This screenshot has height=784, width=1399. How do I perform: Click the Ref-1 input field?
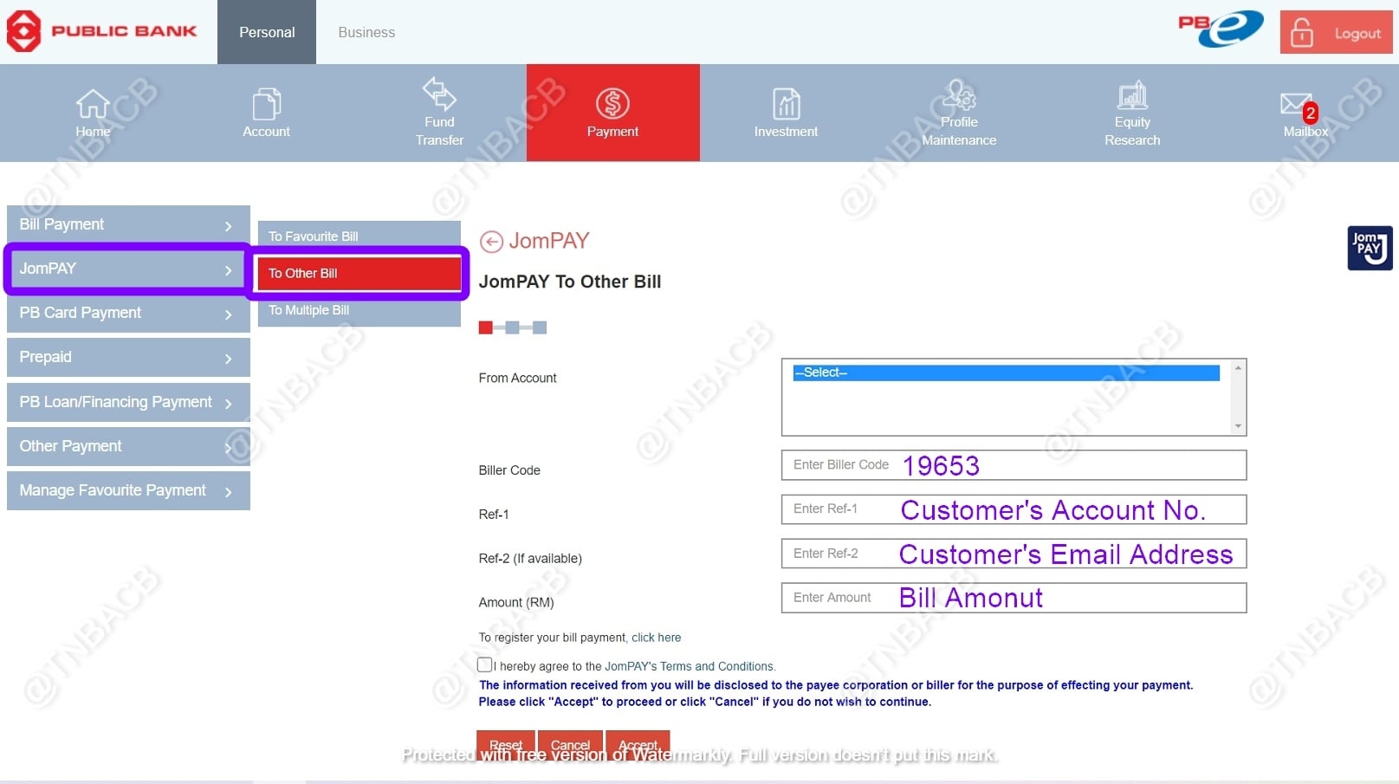point(1014,509)
